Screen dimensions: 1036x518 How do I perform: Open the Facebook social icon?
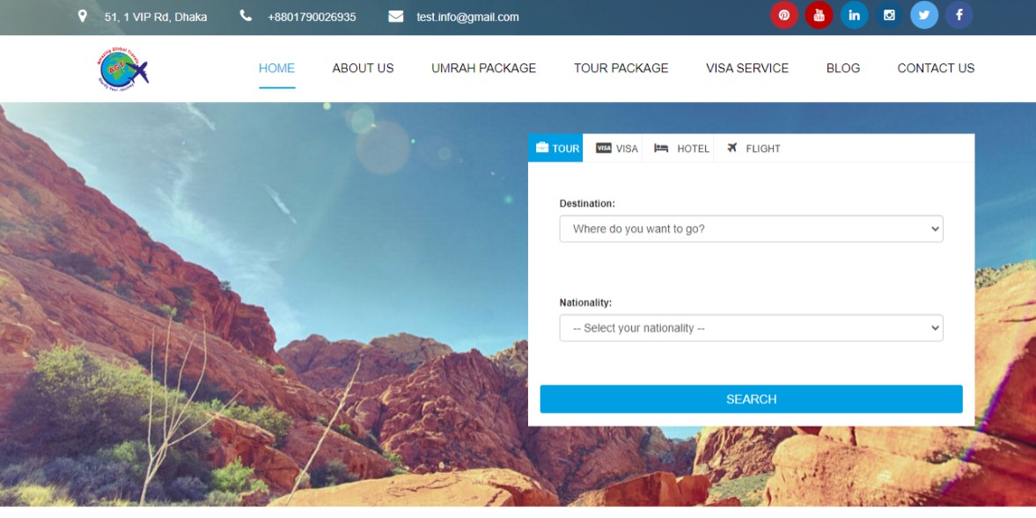[959, 15]
